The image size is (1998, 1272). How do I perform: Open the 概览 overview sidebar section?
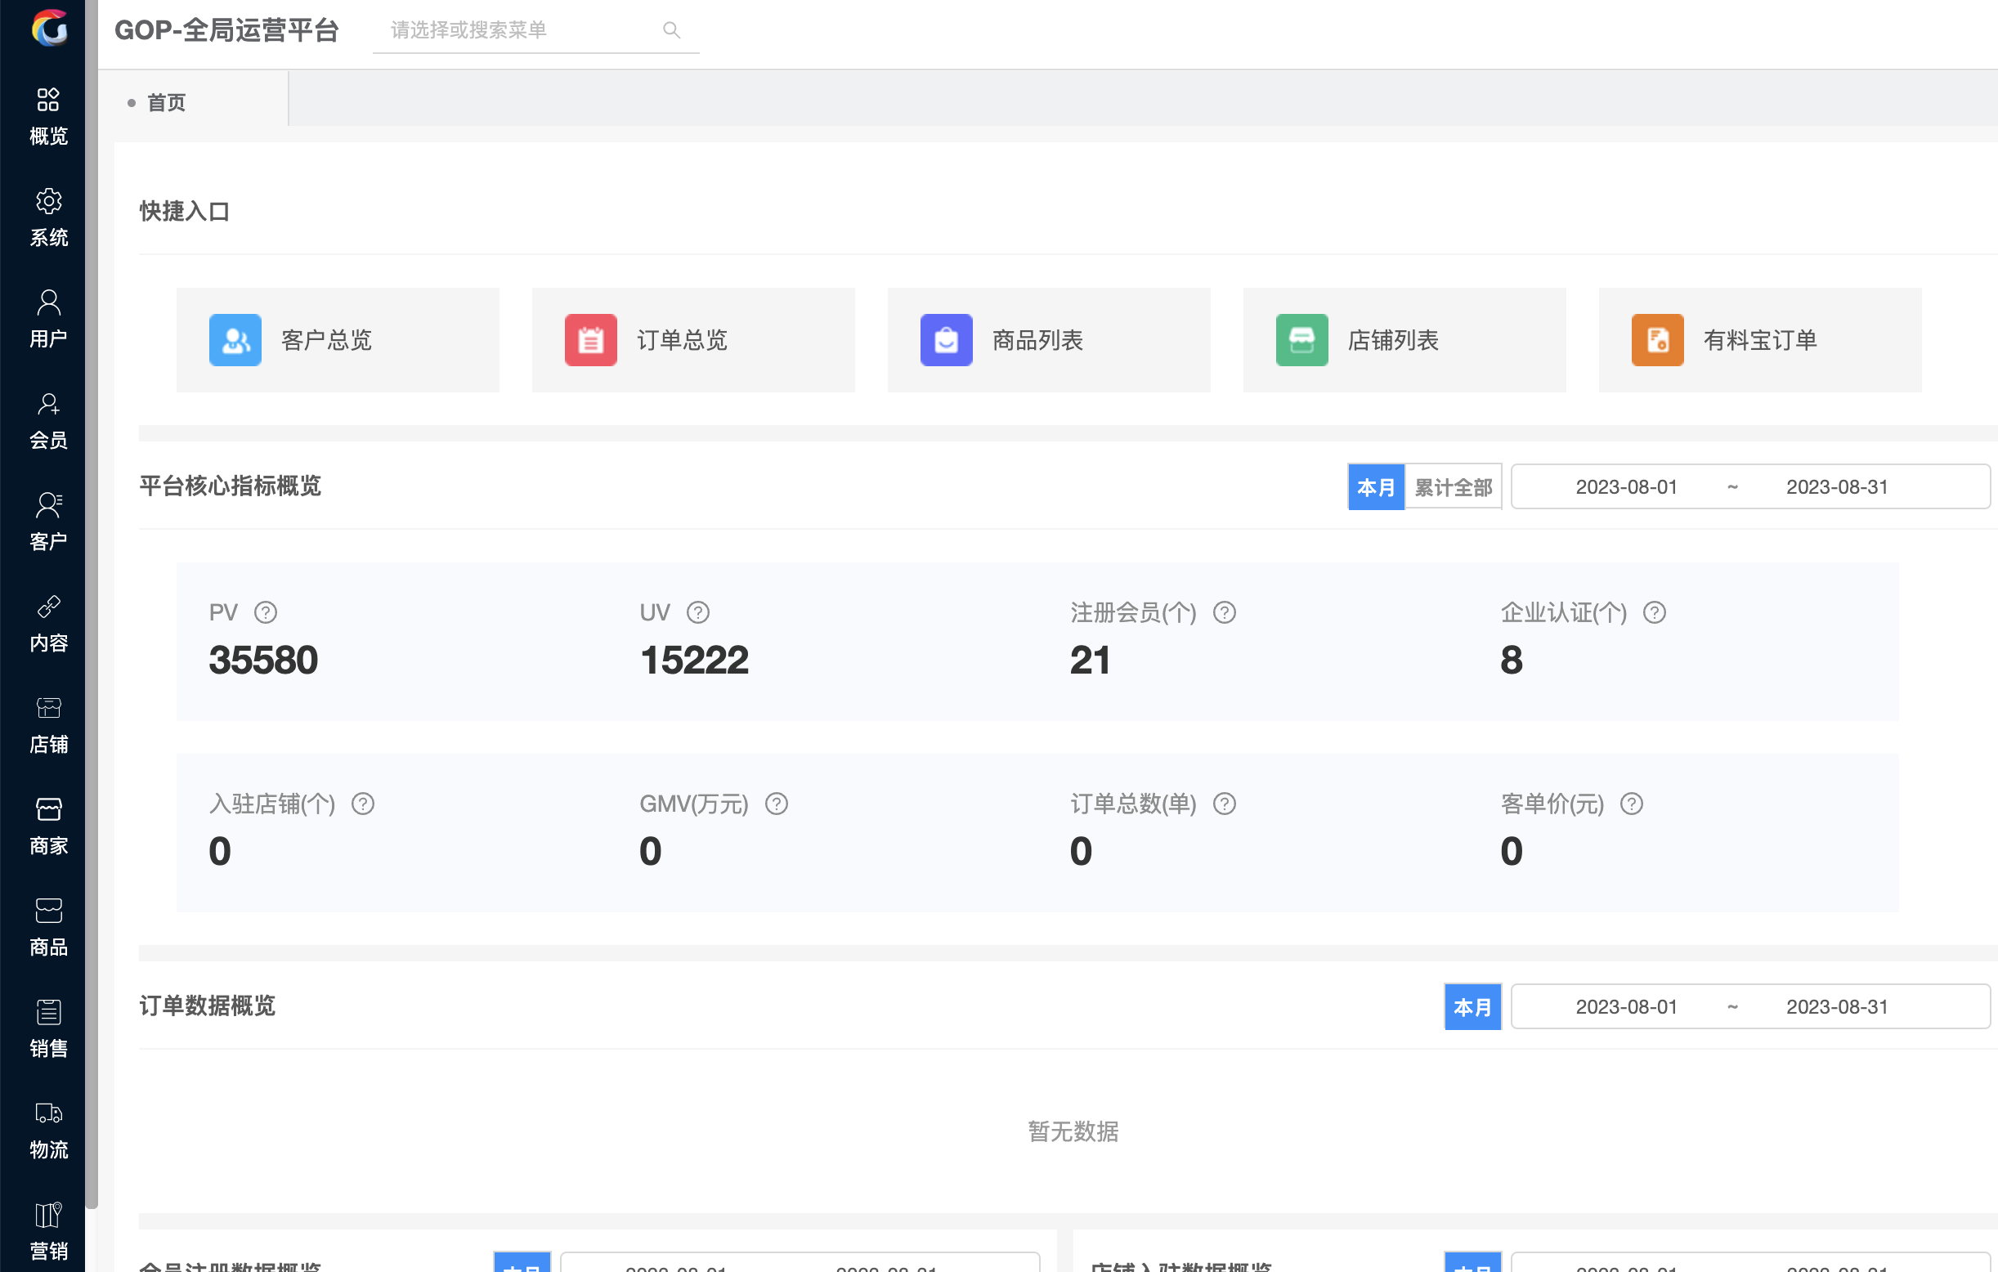tap(48, 116)
